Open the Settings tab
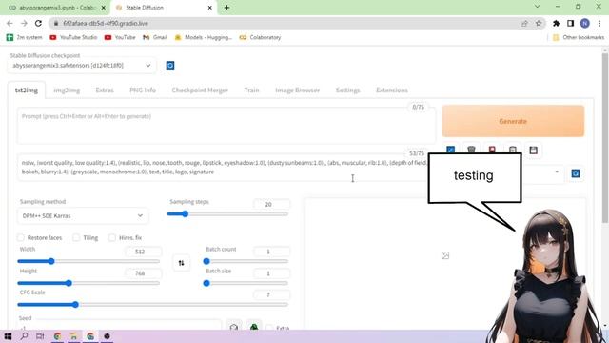 [x=347, y=91]
